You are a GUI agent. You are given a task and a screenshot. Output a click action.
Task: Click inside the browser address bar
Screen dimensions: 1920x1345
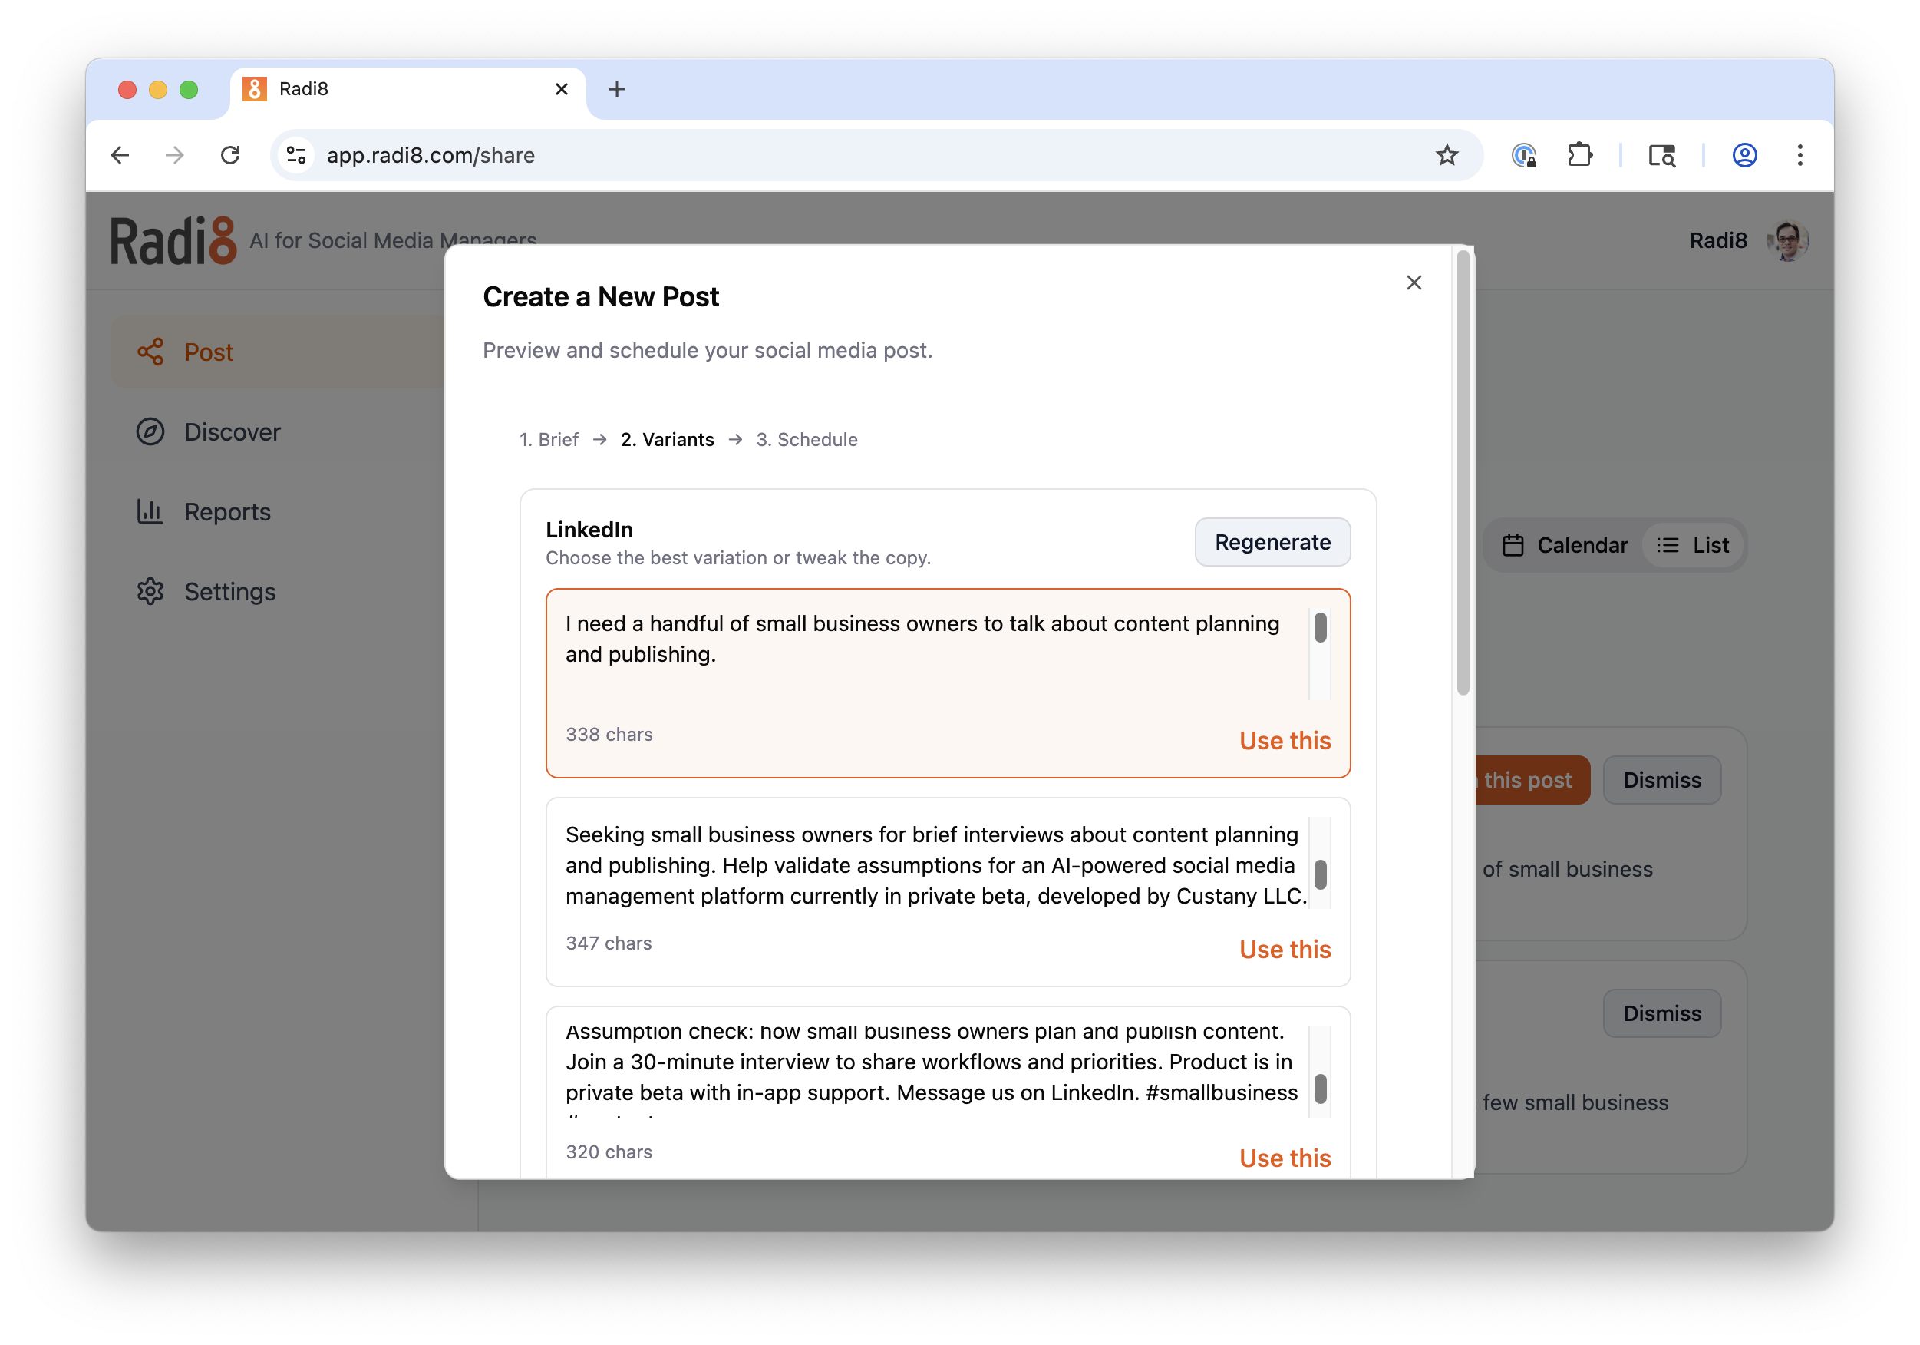753,155
